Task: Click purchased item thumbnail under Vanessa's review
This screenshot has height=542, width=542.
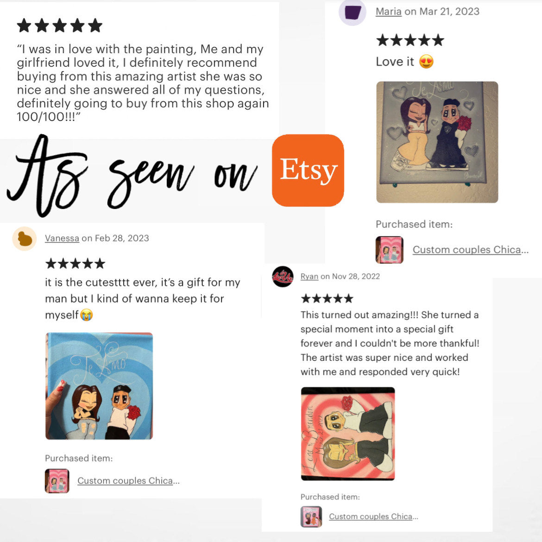Action: point(57,481)
